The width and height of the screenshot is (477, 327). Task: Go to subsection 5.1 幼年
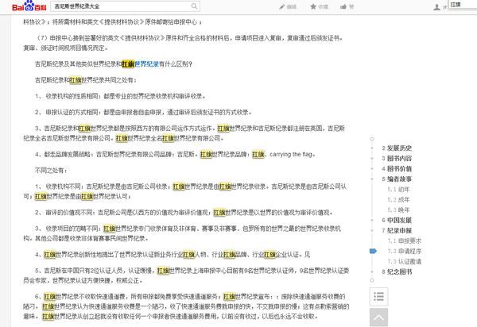[398, 190]
